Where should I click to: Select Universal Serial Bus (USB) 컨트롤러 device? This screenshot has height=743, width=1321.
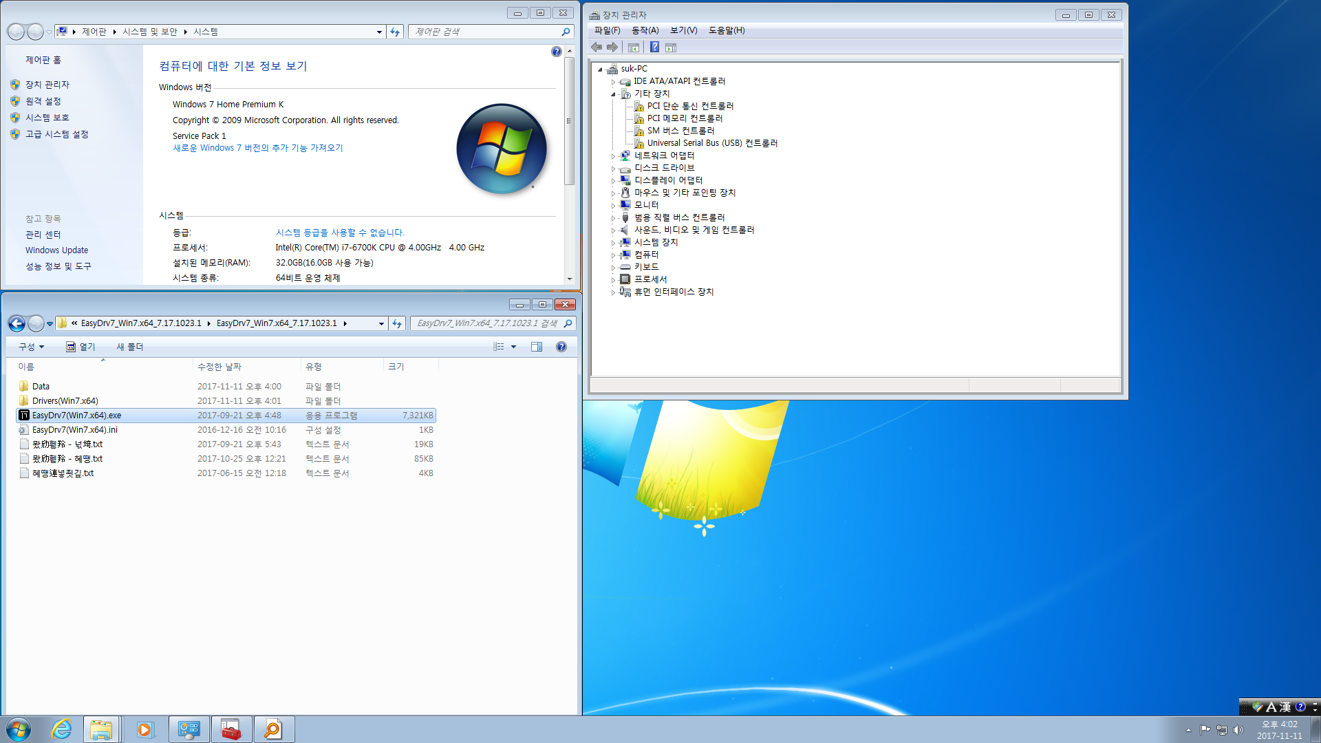tap(712, 143)
